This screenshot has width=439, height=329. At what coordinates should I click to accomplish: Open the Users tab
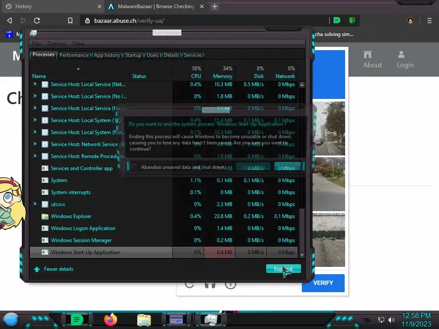(x=153, y=55)
